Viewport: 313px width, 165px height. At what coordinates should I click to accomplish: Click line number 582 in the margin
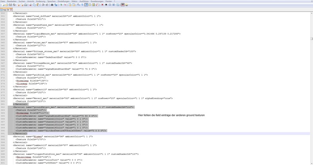tap(3, 107)
